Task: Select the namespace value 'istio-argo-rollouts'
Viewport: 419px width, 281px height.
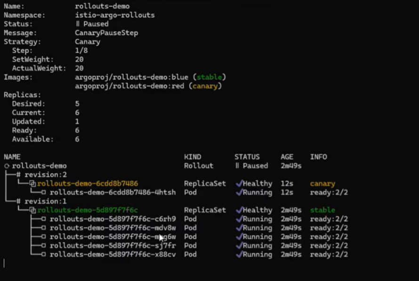Action: pyautogui.click(x=115, y=15)
